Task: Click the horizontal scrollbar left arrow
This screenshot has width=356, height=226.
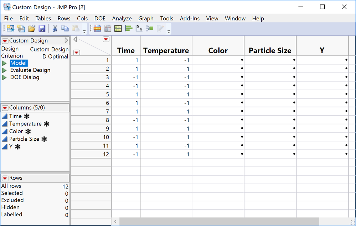Action: coord(115,221)
